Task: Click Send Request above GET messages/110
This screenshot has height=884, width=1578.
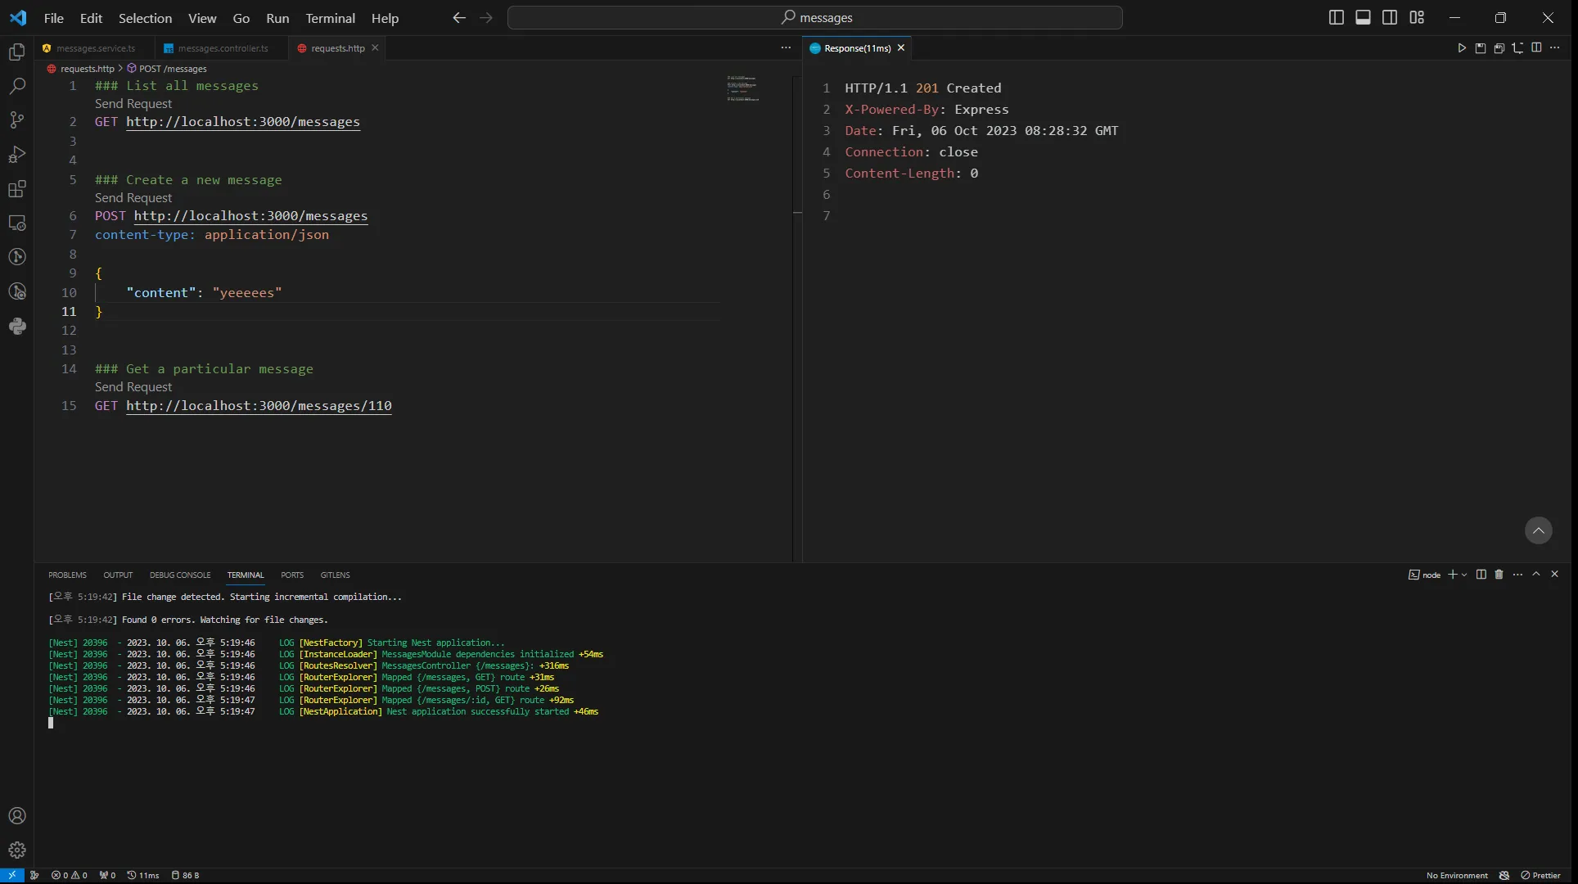Action: click(x=133, y=387)
